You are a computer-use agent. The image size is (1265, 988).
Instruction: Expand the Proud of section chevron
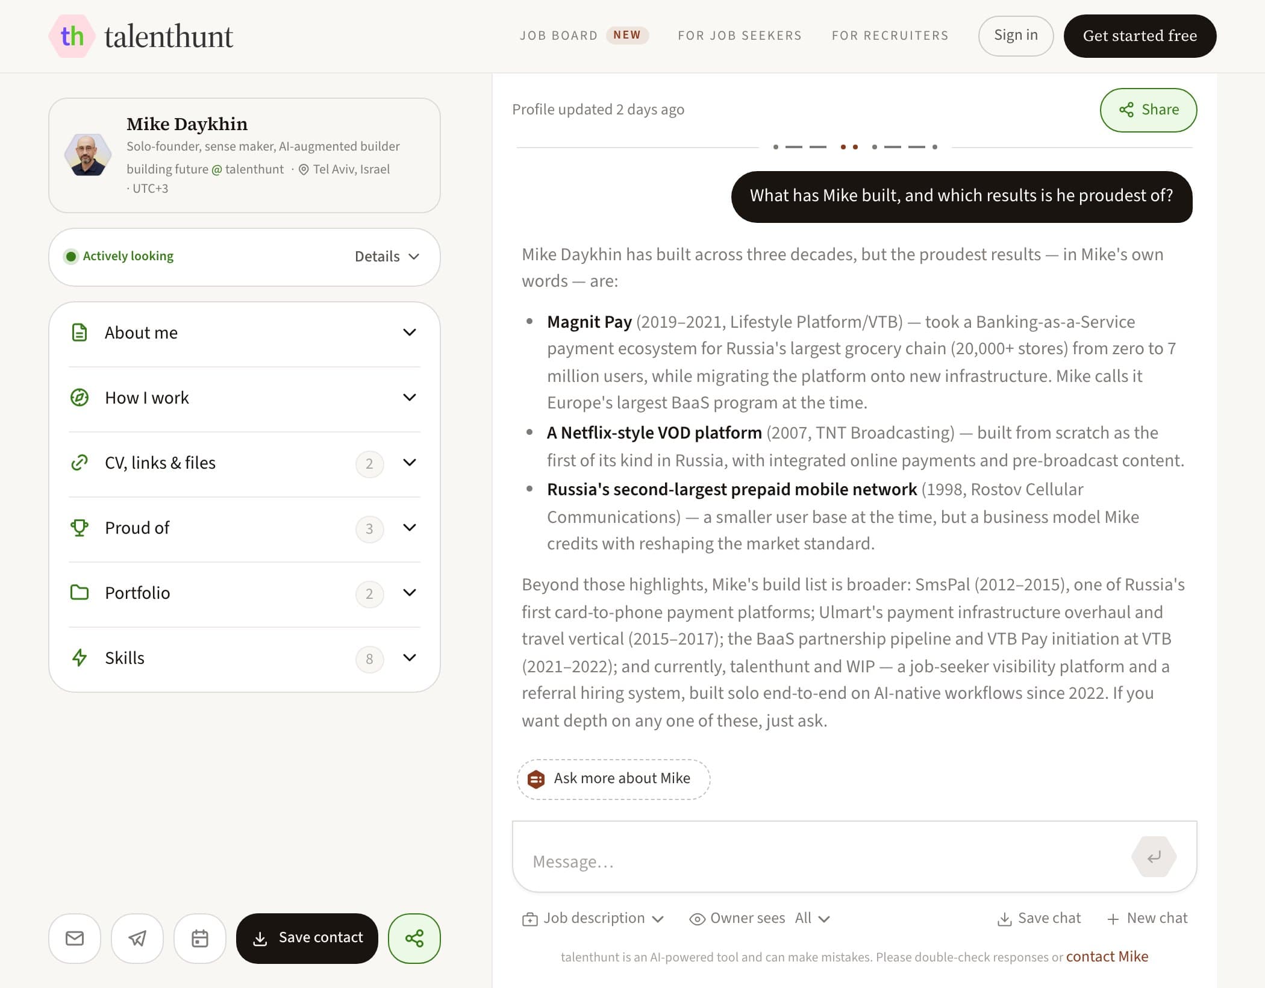410,528
